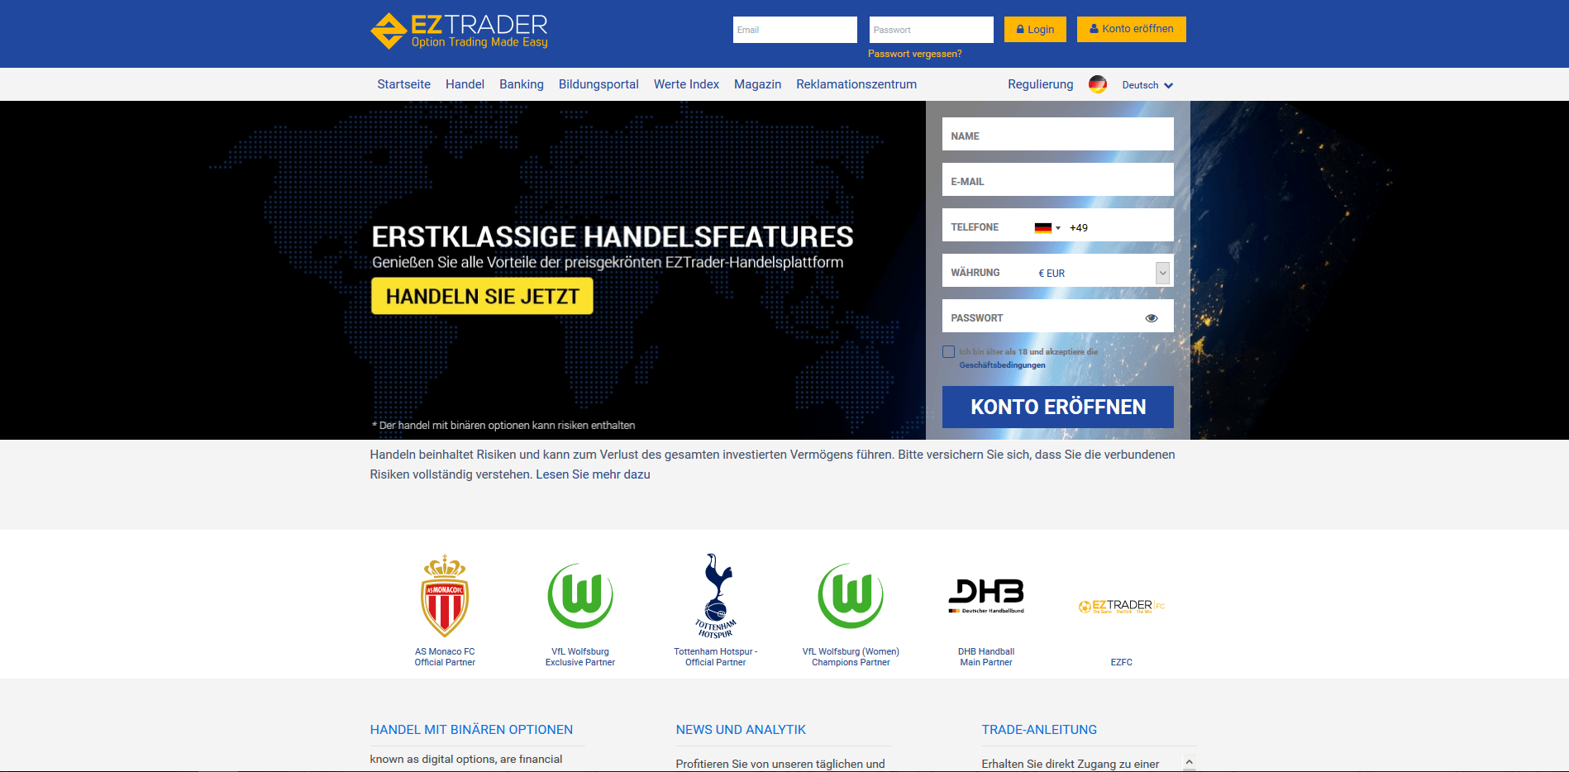Click the Tottenham Hotspur crest
This screenshot has height=772, width=1569.
click(x=716, y=595)
